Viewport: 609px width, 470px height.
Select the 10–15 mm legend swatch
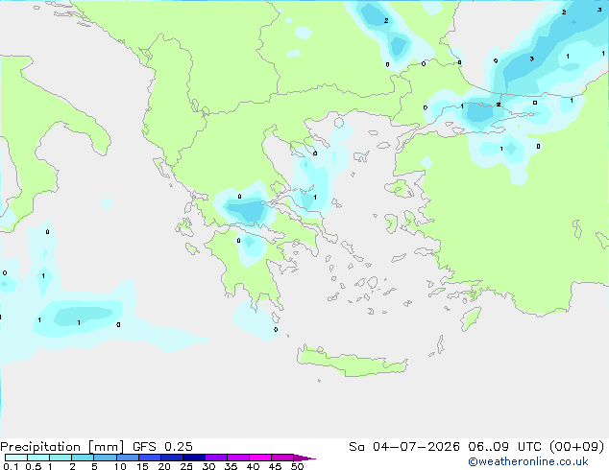pyautogui.click(x=127, y=458)
